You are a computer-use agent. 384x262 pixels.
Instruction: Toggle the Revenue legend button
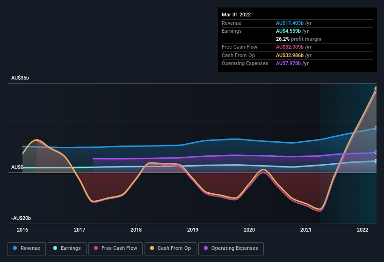(x=27, y=248)
